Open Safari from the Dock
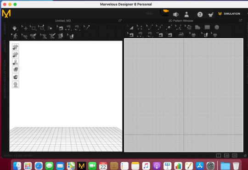Screen dimensions: 248x170 [x=39, y=166]
